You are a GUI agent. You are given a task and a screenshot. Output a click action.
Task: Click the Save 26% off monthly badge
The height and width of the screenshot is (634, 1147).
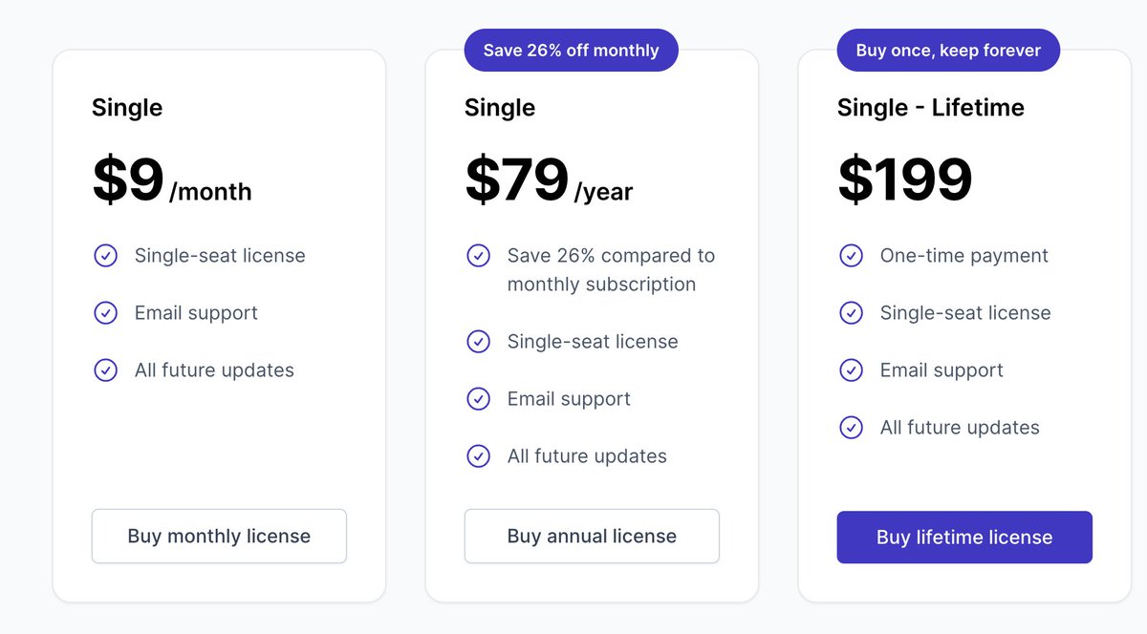coord(572,50)
